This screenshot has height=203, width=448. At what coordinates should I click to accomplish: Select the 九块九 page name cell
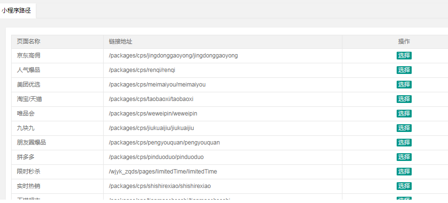[58, 129]
